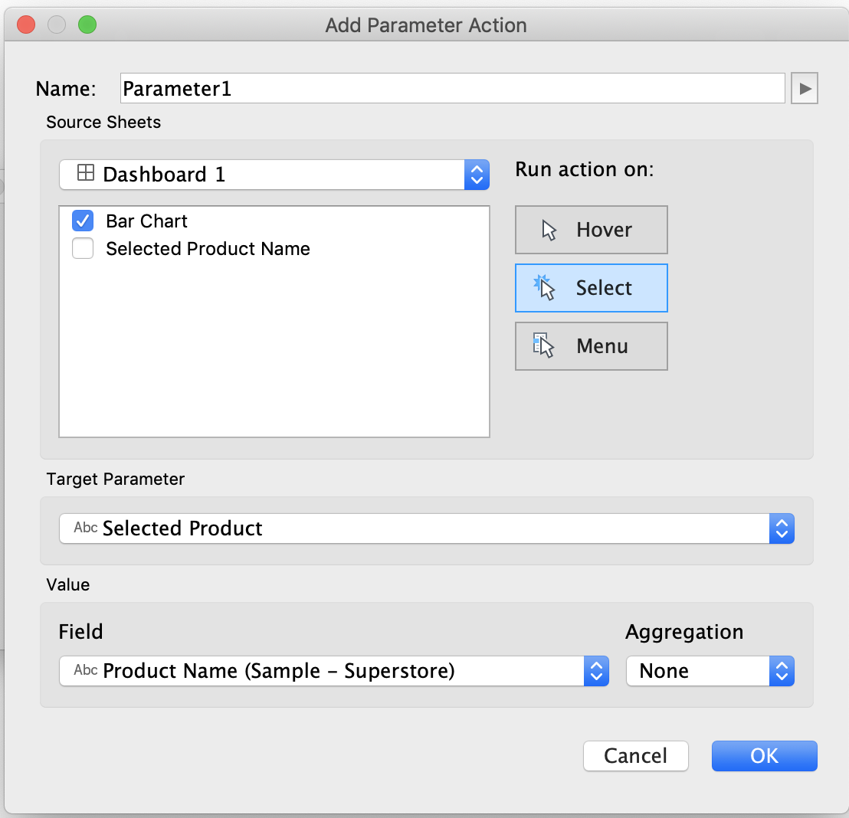Click the Abc icon beside Selected Product parameter
Screen dimensions: 849x818
click(84, 528)
